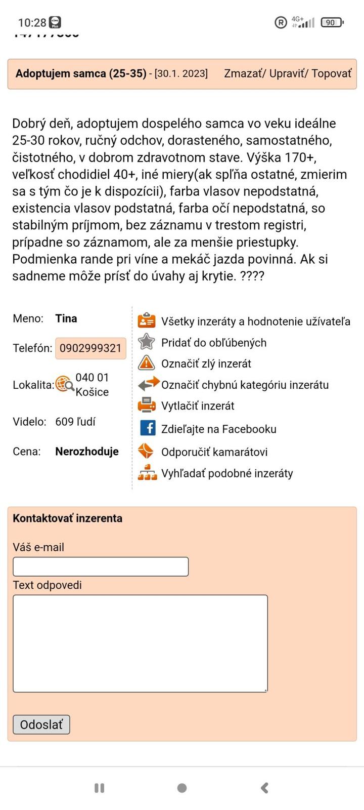This screenshot has width=364, height=810.
Task: Tap the Android home circle button
Action: click(182, 788)
